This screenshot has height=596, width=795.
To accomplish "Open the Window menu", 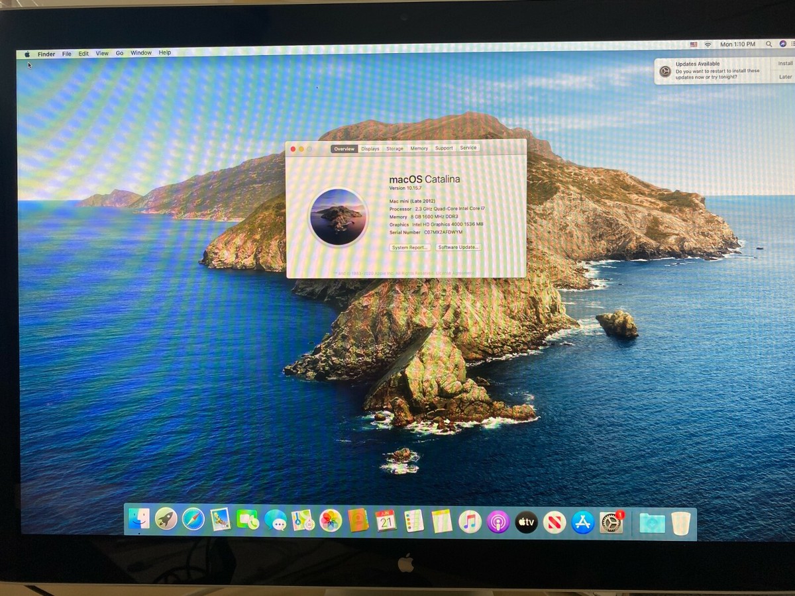I will point(141,53).
